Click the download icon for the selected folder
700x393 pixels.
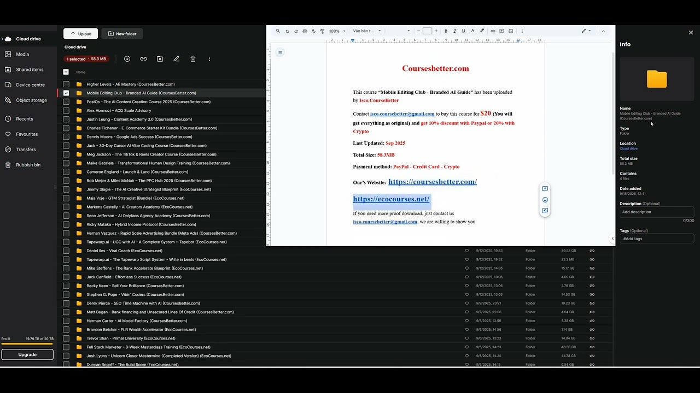point(127,59)
